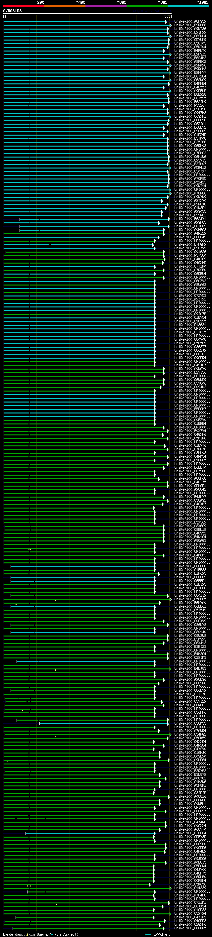Select the UniRef100_C1BRB4 label
Image resolution: width=212 pixels, height=937 pixels.
click(x=190, y=424)
